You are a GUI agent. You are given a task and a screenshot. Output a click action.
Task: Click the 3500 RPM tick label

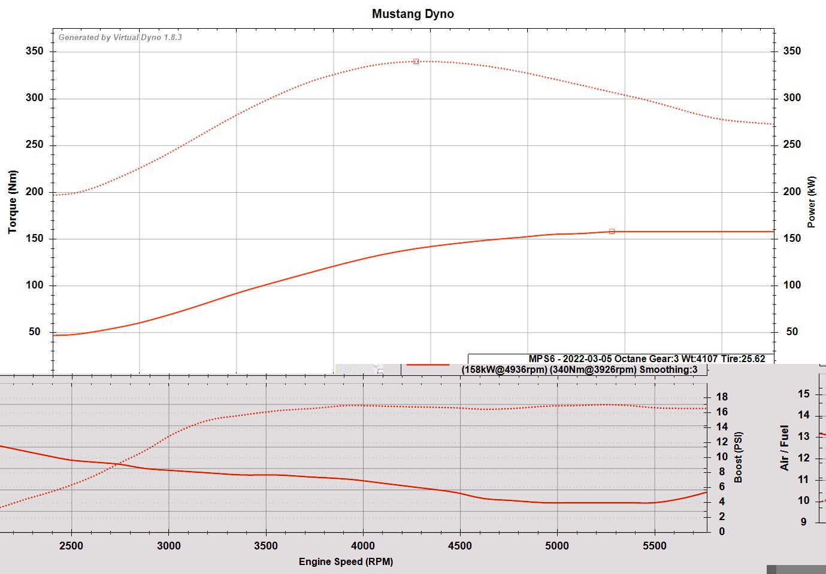click(x=265, y=546)
